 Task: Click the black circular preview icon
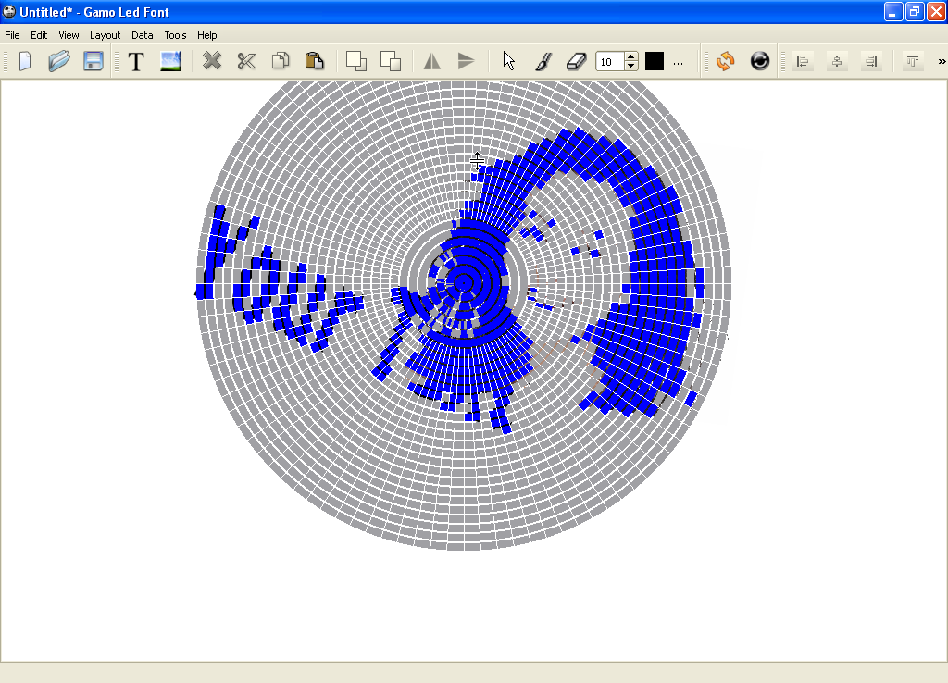(760, 61)
